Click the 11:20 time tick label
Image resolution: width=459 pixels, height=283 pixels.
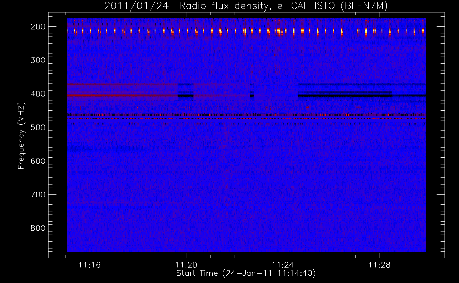tap(186, 265)
